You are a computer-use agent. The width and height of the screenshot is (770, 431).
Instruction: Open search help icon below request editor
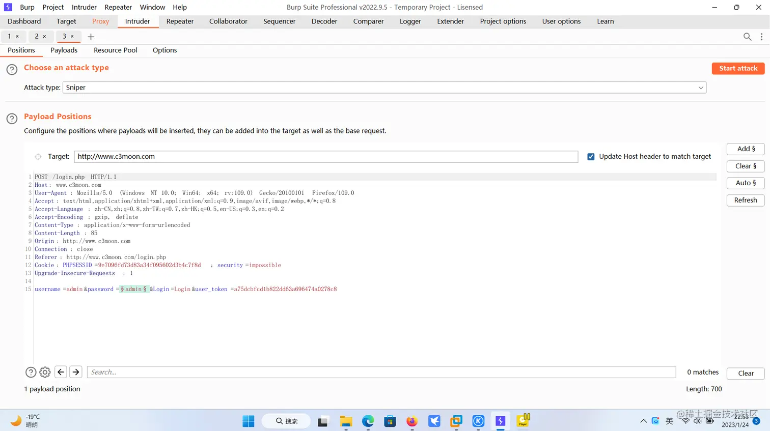(31, 372)
